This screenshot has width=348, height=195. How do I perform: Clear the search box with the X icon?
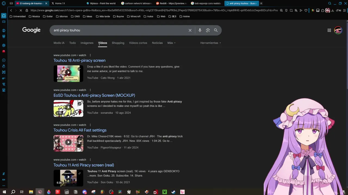point(190,30)
